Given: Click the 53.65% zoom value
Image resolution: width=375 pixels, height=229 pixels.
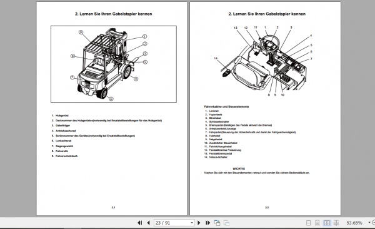Looking at the screenshot, I should (354, 223).
